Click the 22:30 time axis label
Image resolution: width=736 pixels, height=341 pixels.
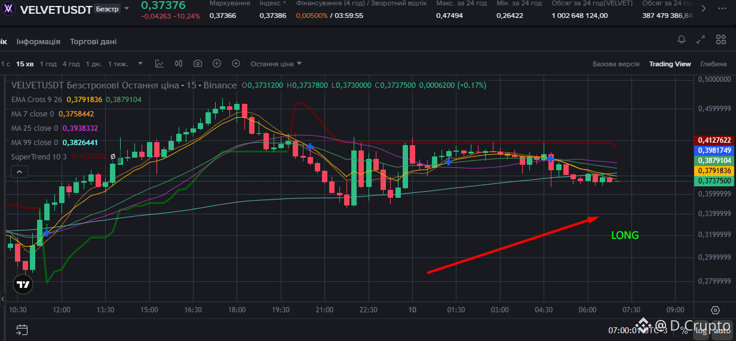(x=369, y=310)
